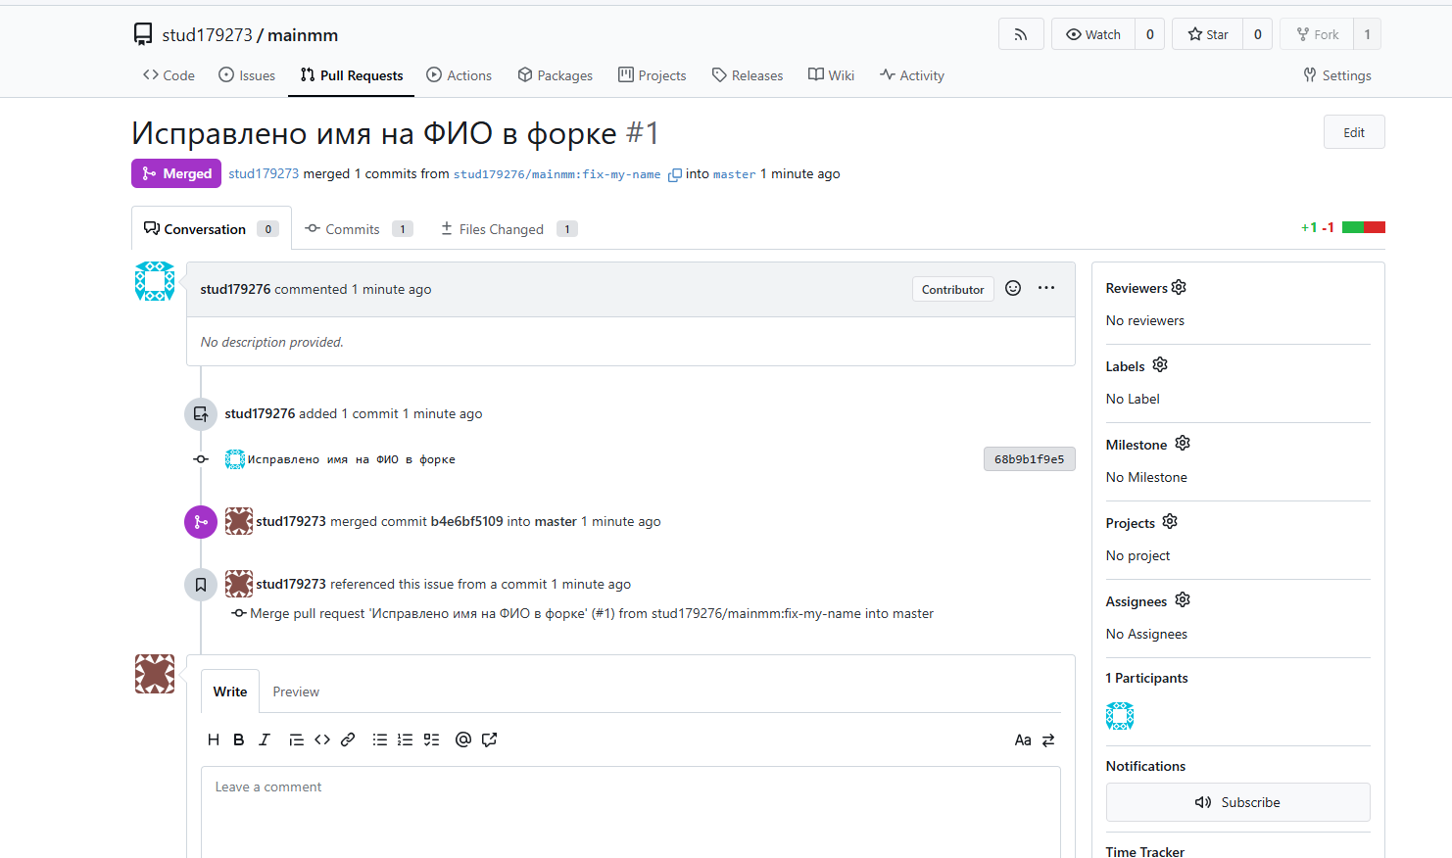Image resolution: width=1452 pixels, height=858 pixels.
Task: Click the Edit button for the title
Action: tap(1353, 132)
